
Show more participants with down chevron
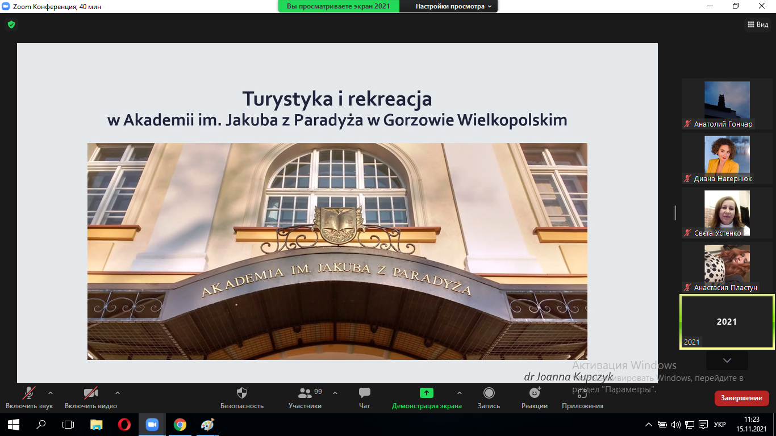pyautogui.click(x=727, y=360)
